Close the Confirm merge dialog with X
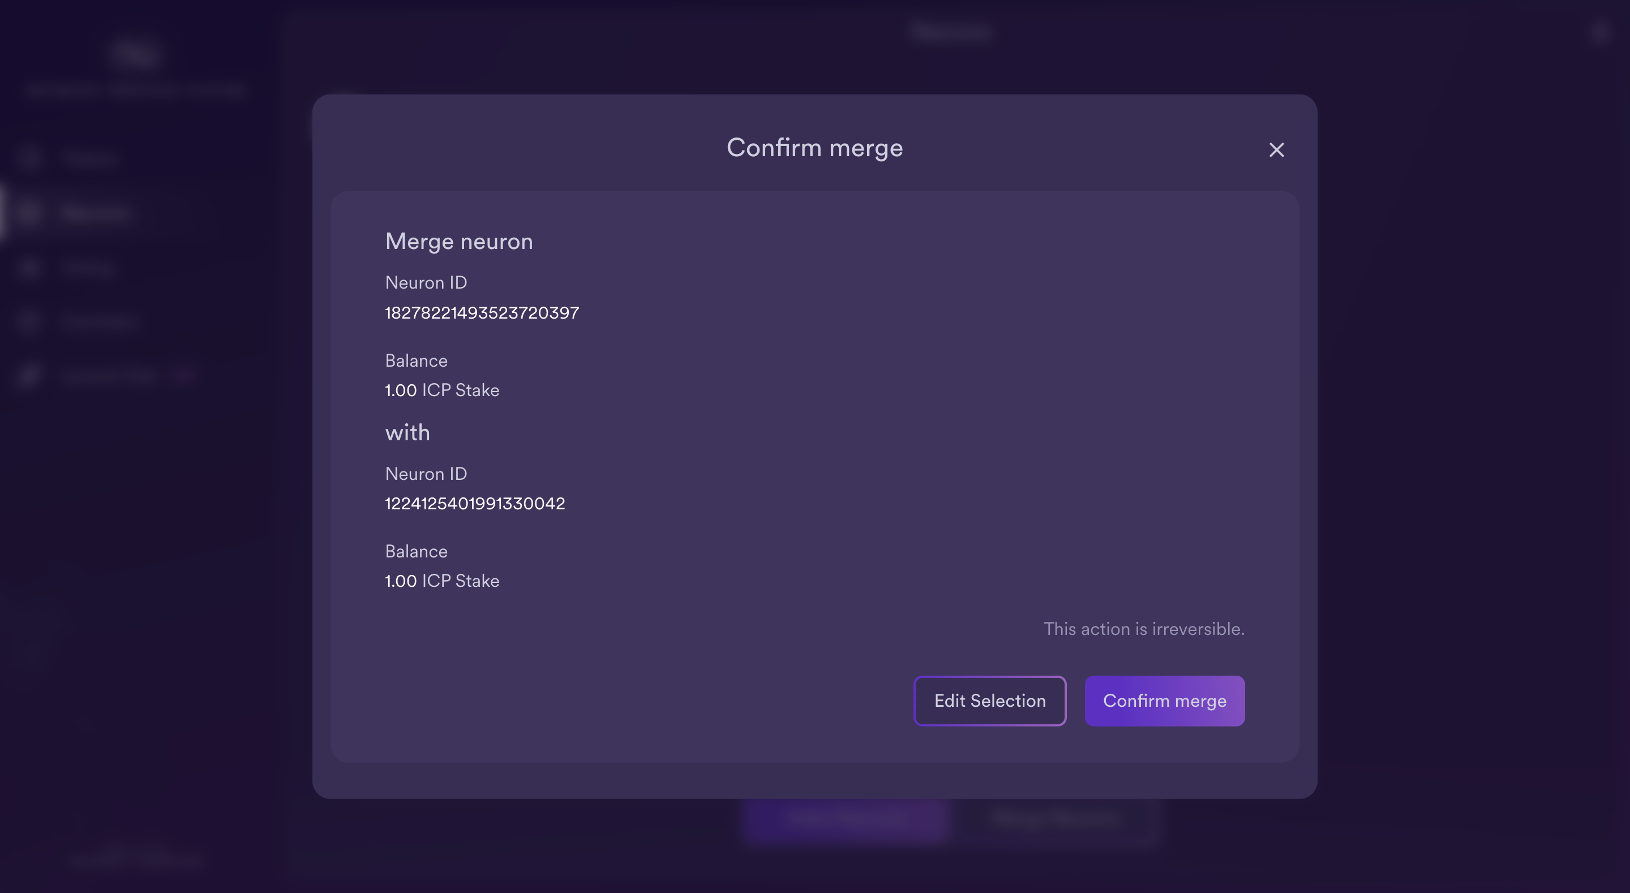The width and height of the screenshot is (1630, 893). pyautogui.click(x=1276, y=150)
